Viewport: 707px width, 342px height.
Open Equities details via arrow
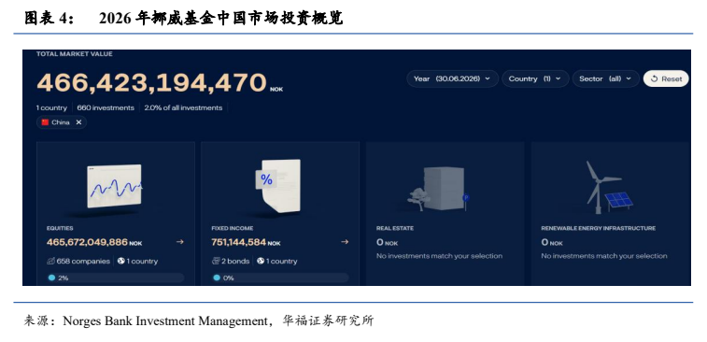click(180, 242)
